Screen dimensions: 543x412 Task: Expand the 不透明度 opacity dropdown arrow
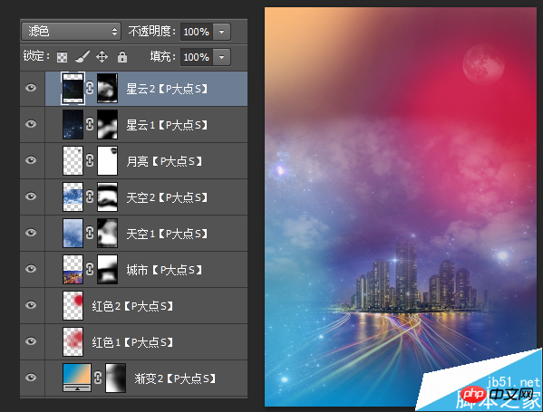click(221, 32)
